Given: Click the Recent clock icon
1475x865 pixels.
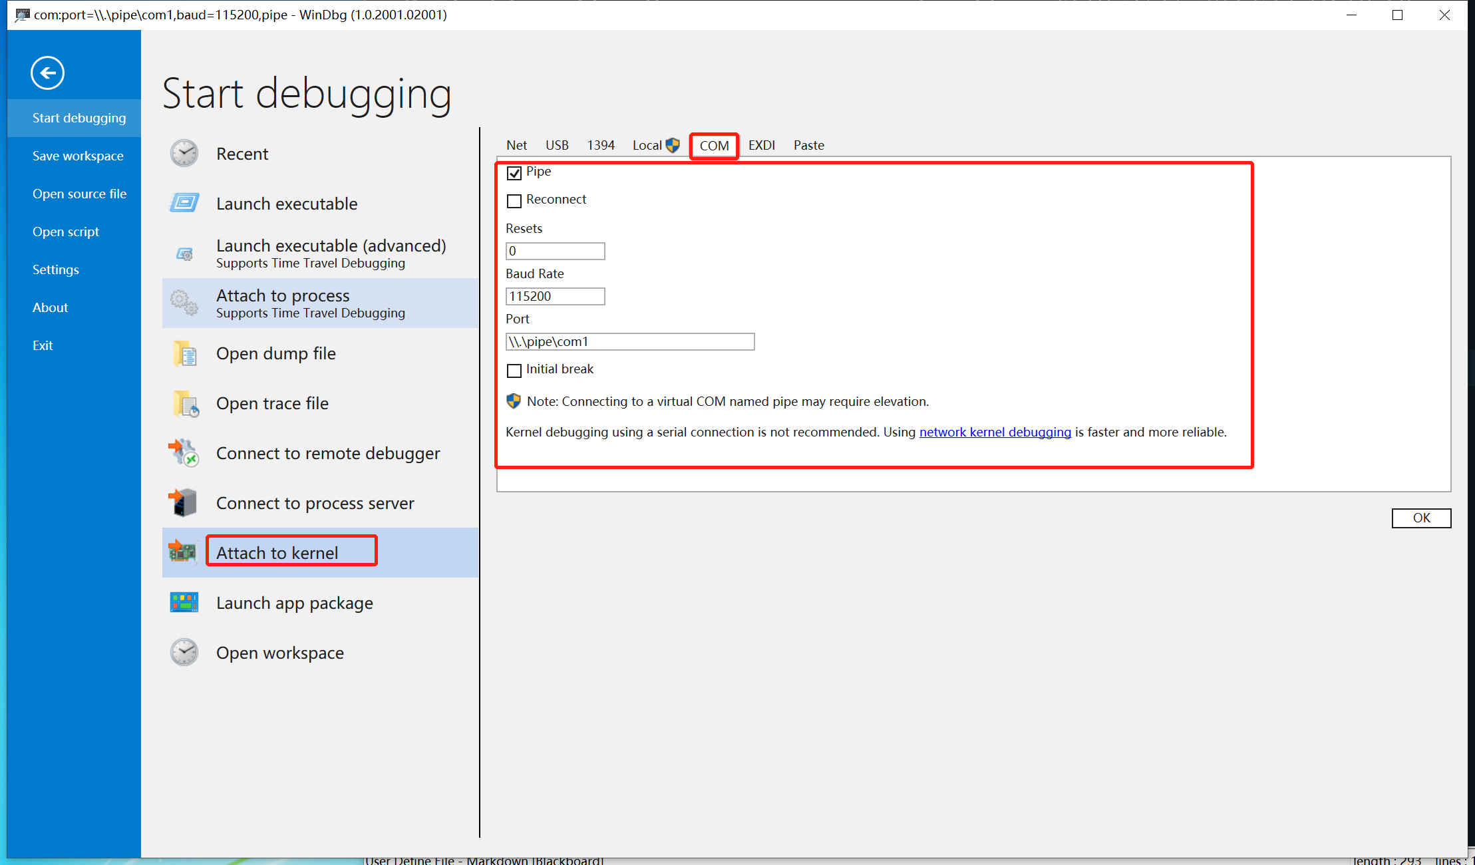Looking at the screenshot, I should tap(184, 154).
